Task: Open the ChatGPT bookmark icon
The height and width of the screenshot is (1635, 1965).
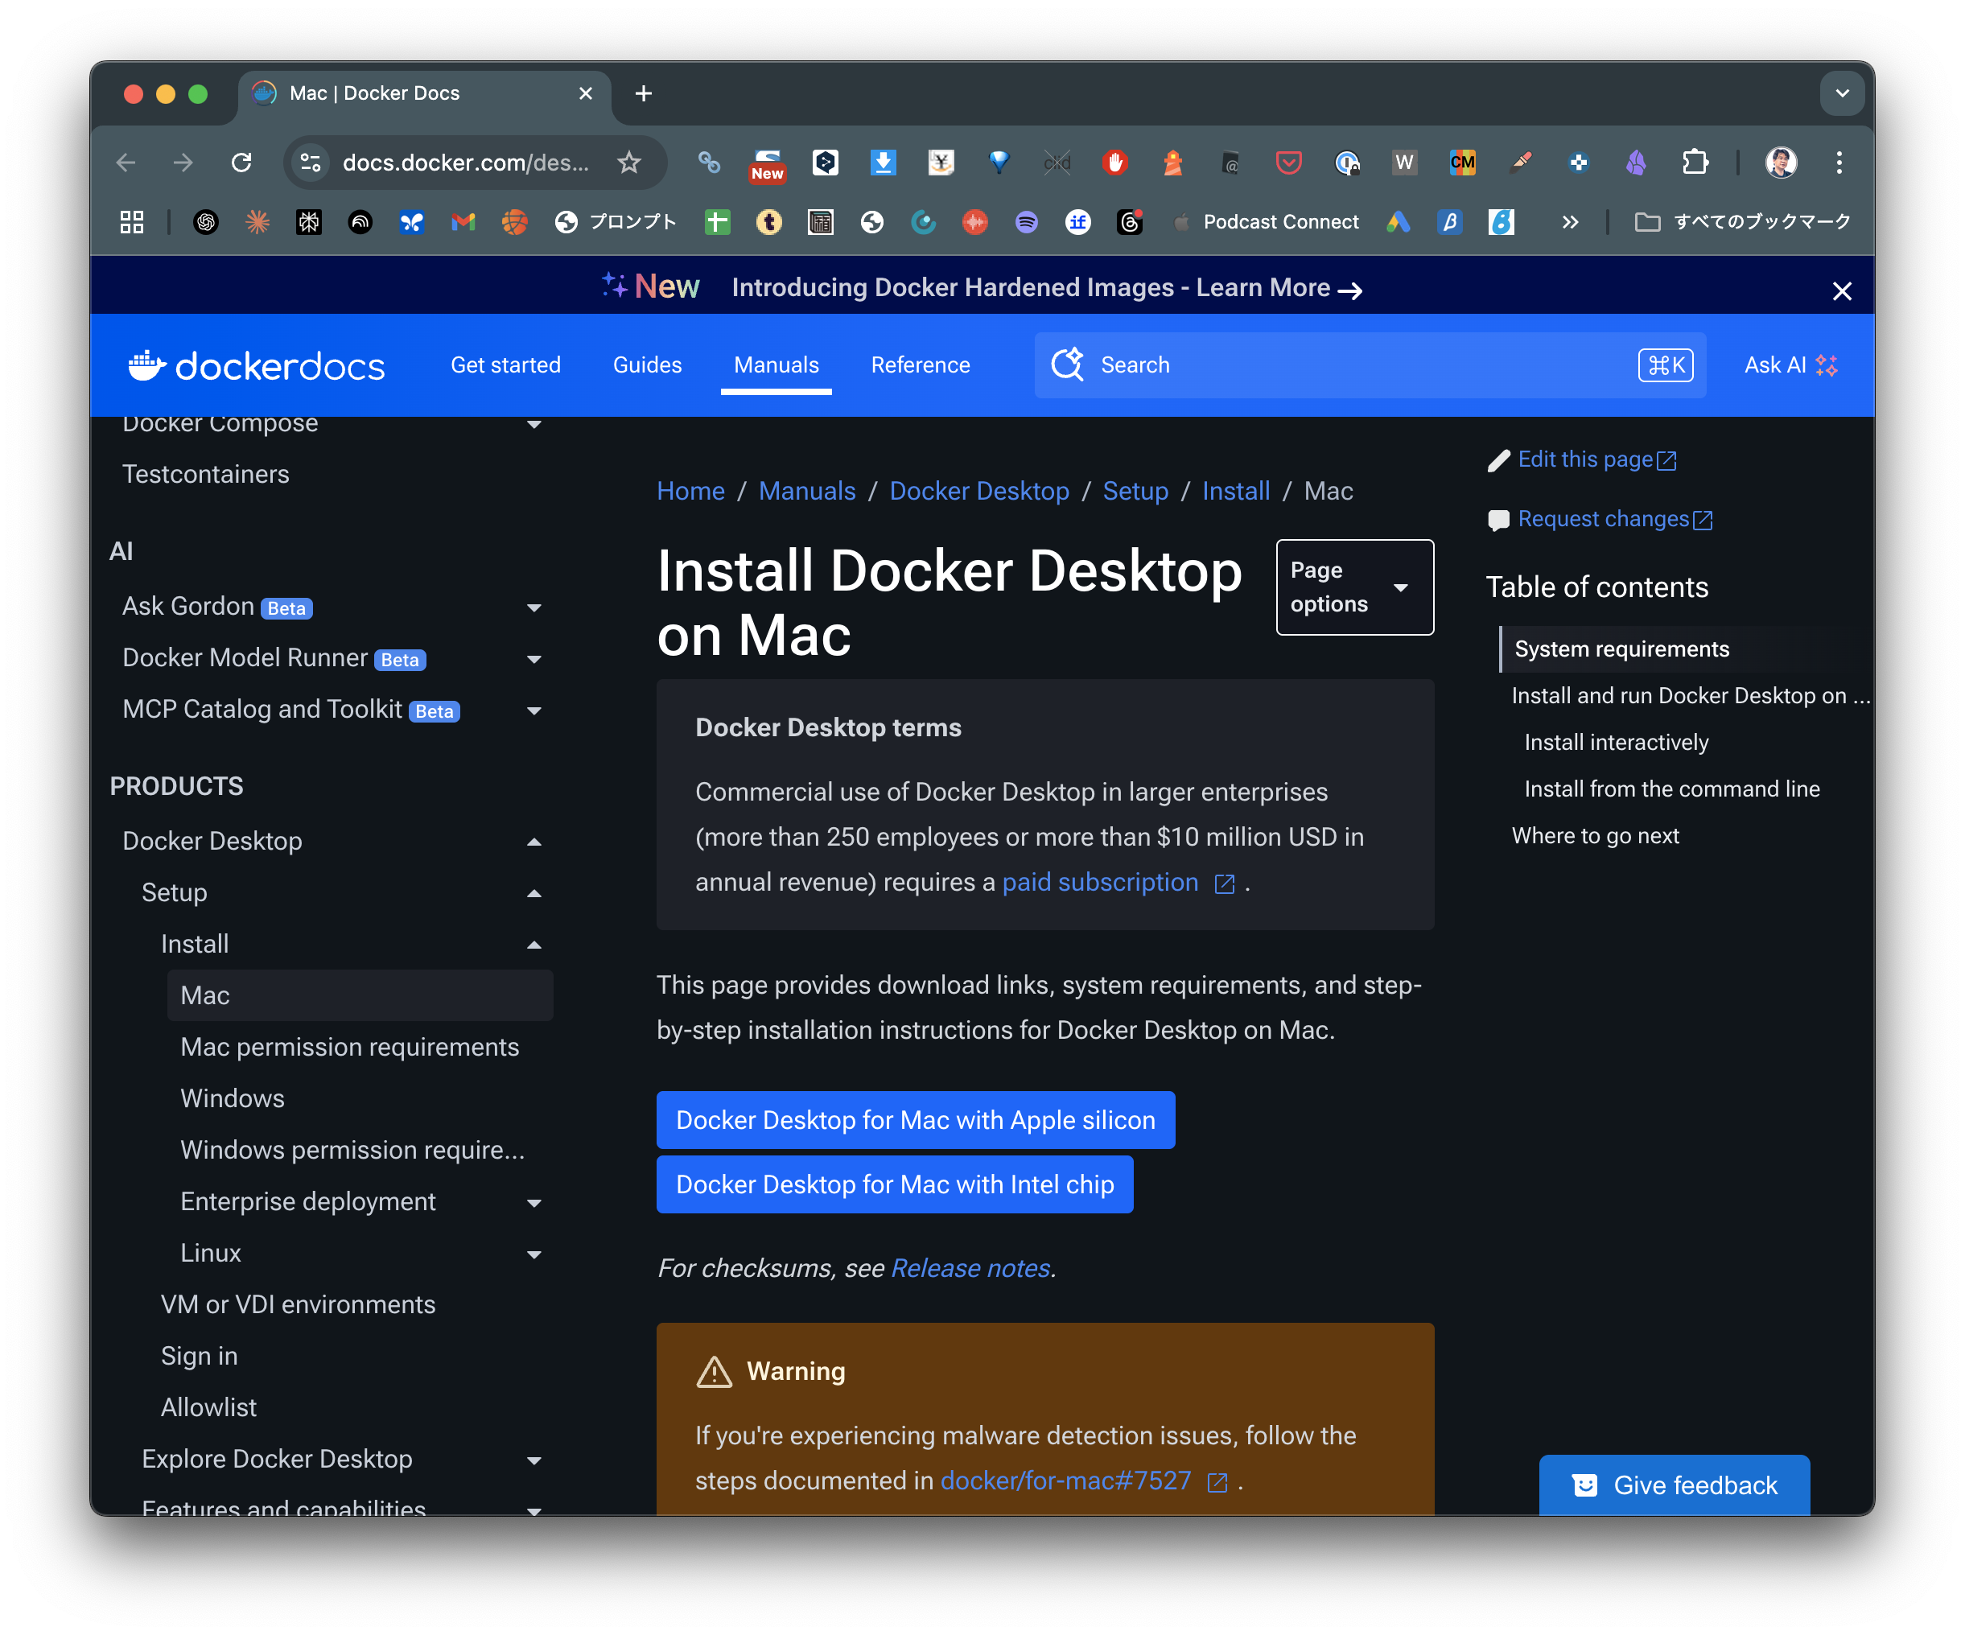Action: 206,222
